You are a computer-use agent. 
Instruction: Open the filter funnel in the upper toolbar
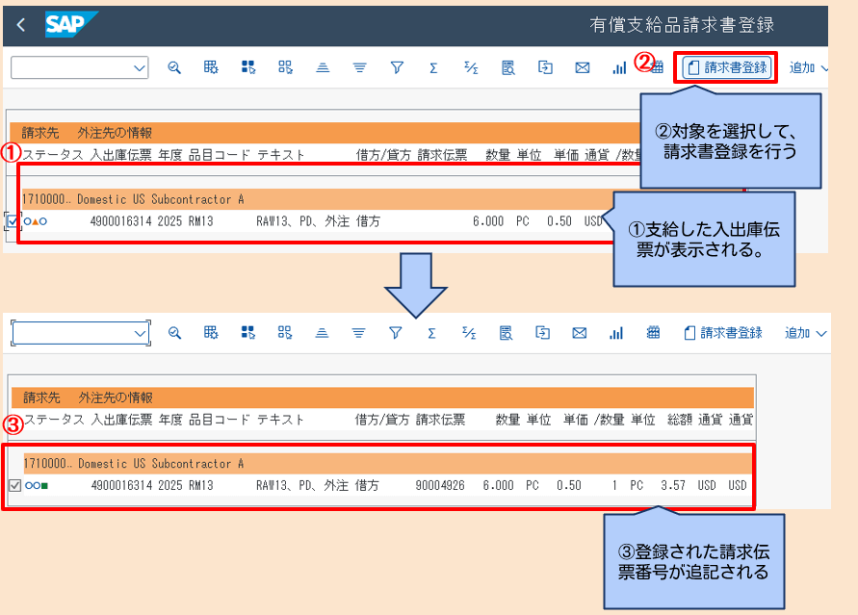pos(397,67)
